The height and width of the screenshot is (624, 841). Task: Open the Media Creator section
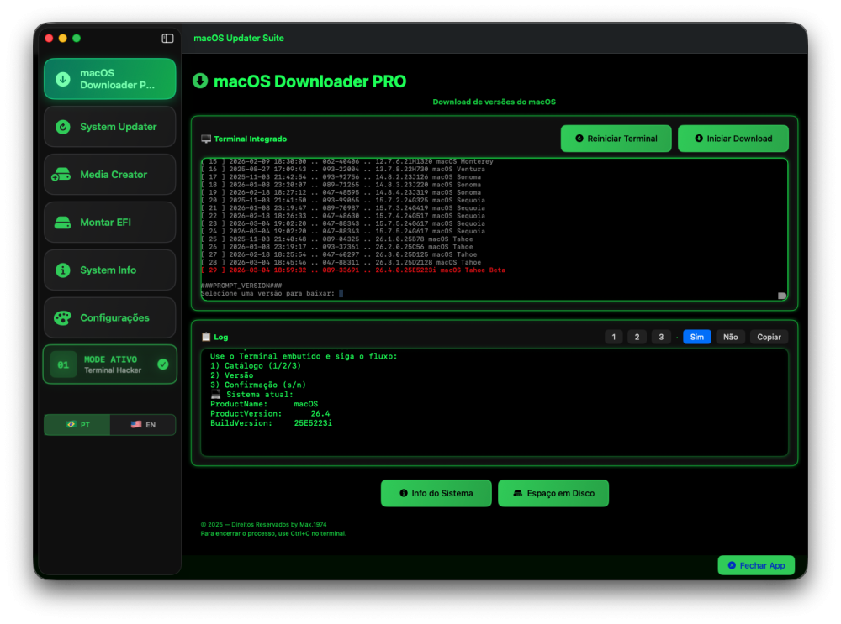coord(110,175)
